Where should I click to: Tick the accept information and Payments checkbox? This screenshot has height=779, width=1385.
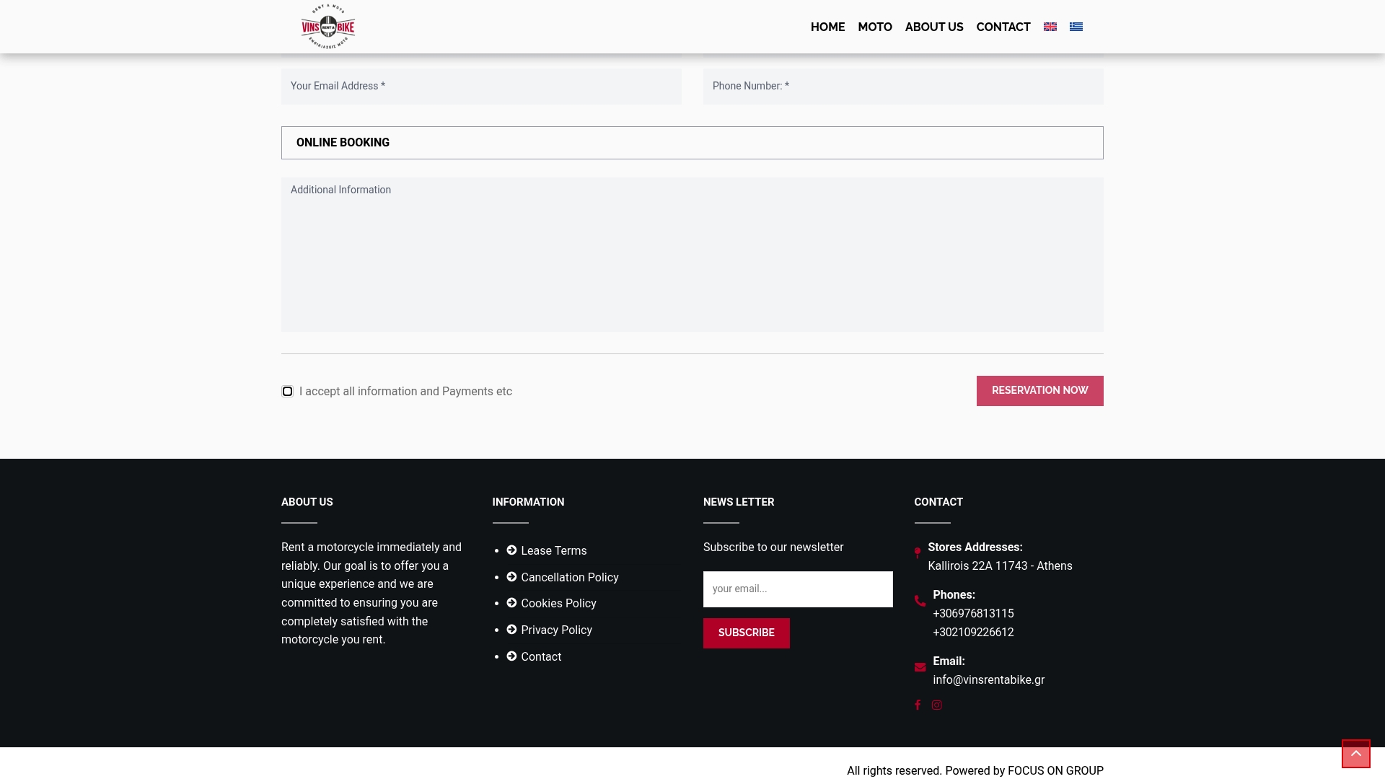click(287, 391)
